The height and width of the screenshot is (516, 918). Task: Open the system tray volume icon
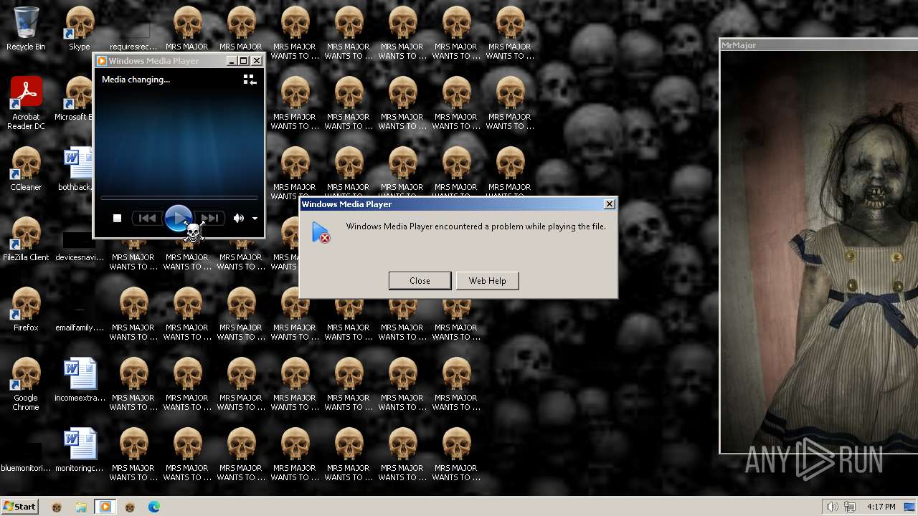[x=832, y=507]
